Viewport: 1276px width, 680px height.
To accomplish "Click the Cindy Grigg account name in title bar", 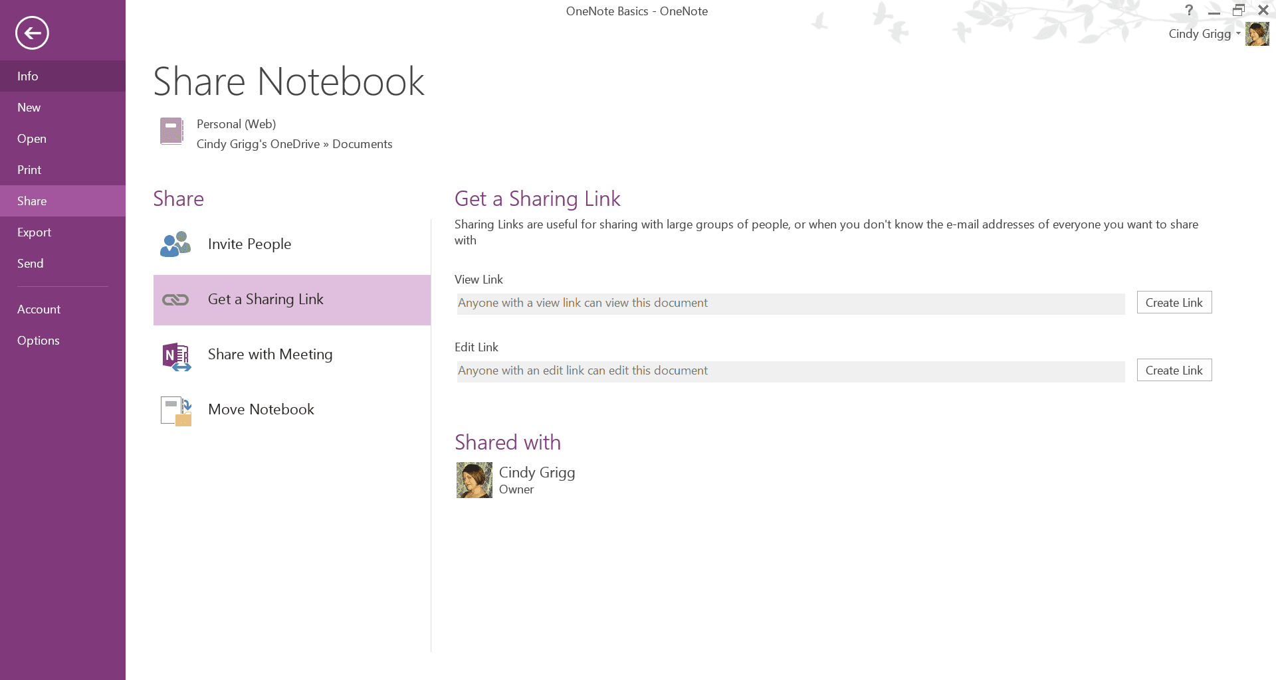I will [1200, 34].
